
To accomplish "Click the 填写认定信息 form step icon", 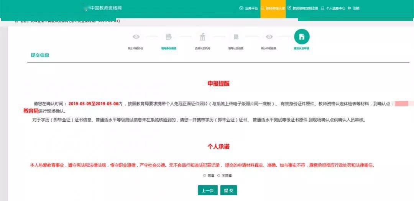I will point(236,37).
